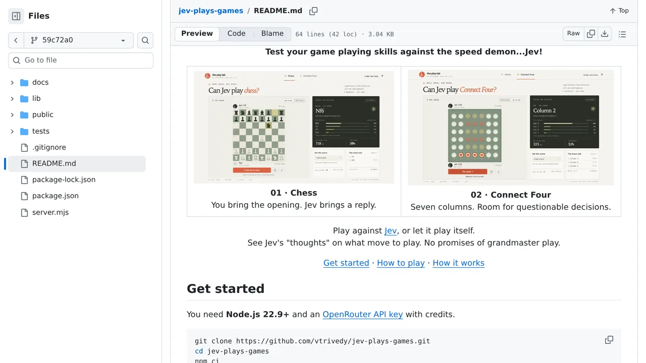
Task: Switch to the Code tab
Action: pyautogui.click(x=236, y=34)
